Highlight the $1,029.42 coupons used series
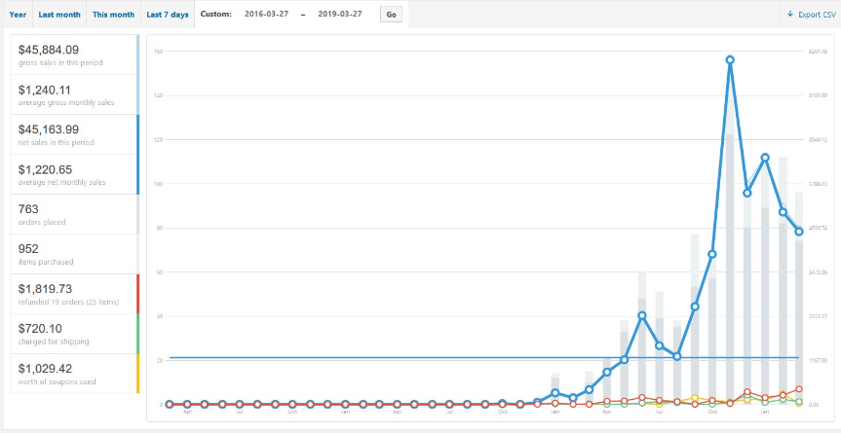This screenshot has height=433, width=841. pyautogui.click(x=72, y=374)
